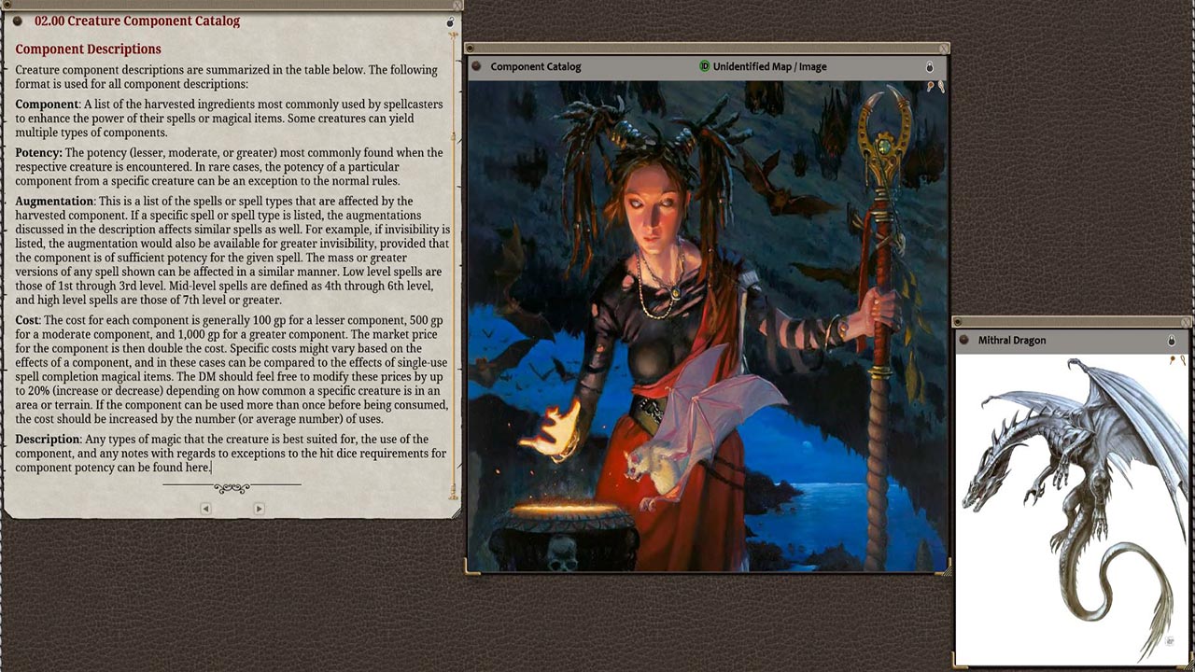Viewport: 1195px width, 672px height.
Task: Toggle the lock on the Creature Component Catalog story entry
Action: click(x=450, y=22)
